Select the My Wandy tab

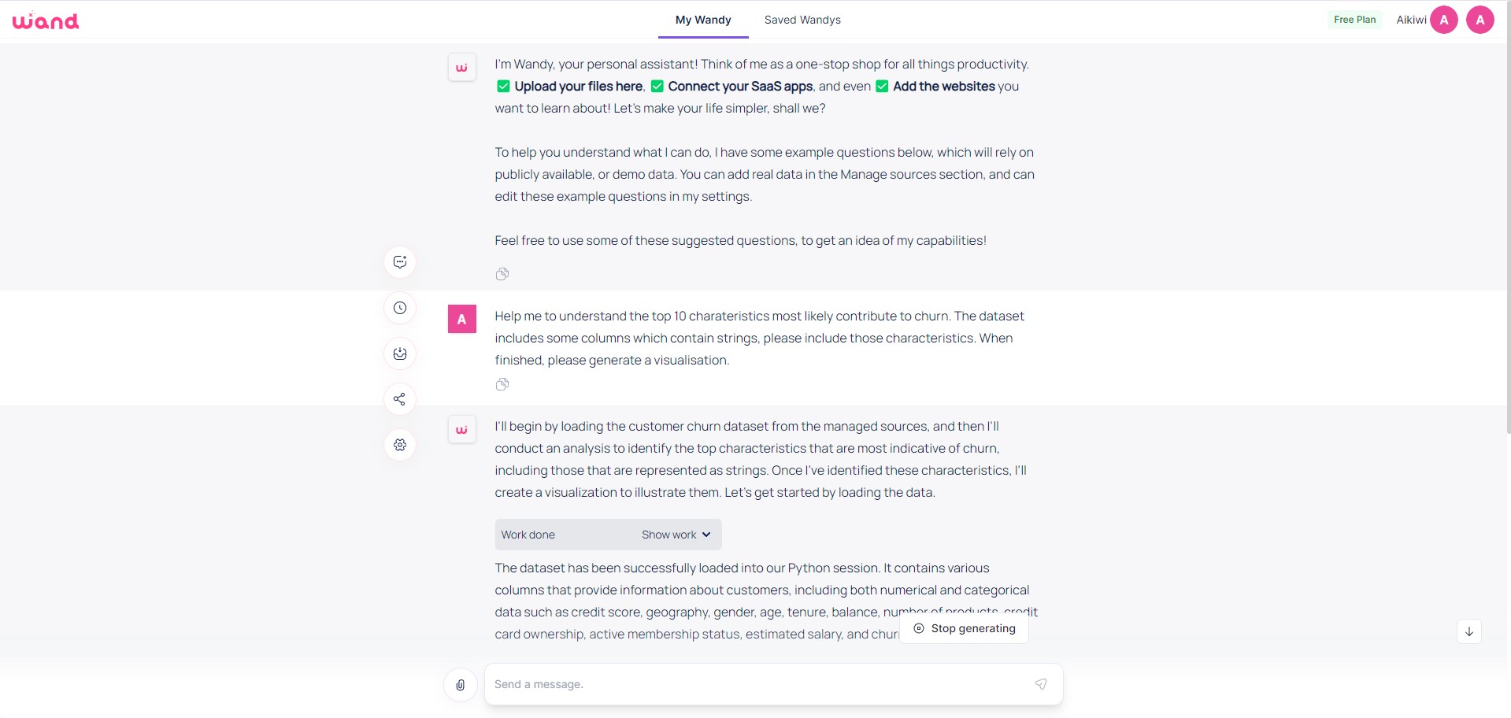coord(703,20)
